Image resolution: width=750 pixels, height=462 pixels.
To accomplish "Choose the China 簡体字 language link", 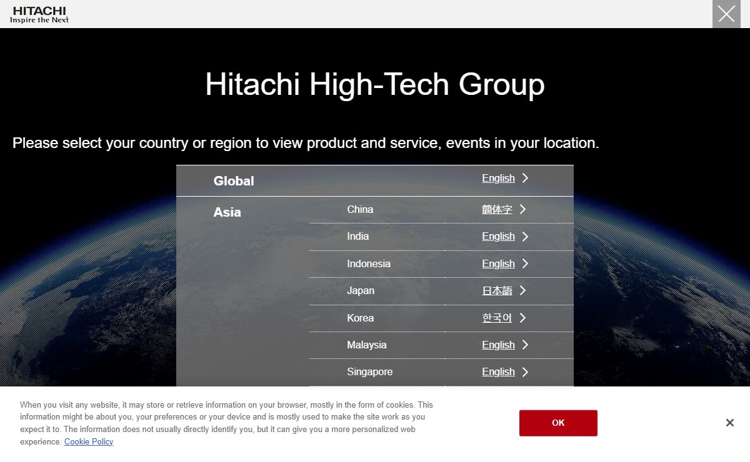I will (x=497, y=209).
